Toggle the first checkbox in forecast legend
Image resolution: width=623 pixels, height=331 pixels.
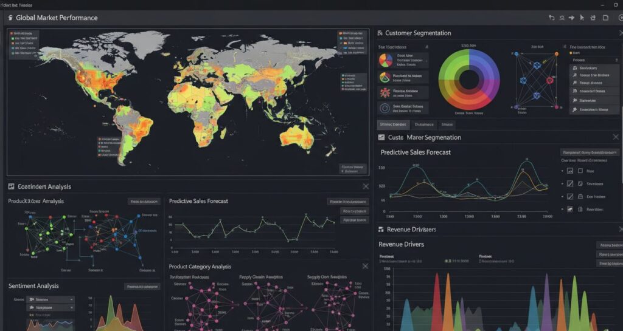pyautogui.click(x=570, y=171)
